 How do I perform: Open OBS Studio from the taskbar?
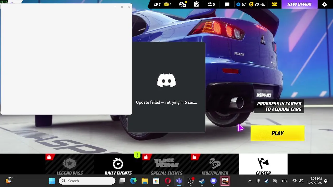point(191,181)
